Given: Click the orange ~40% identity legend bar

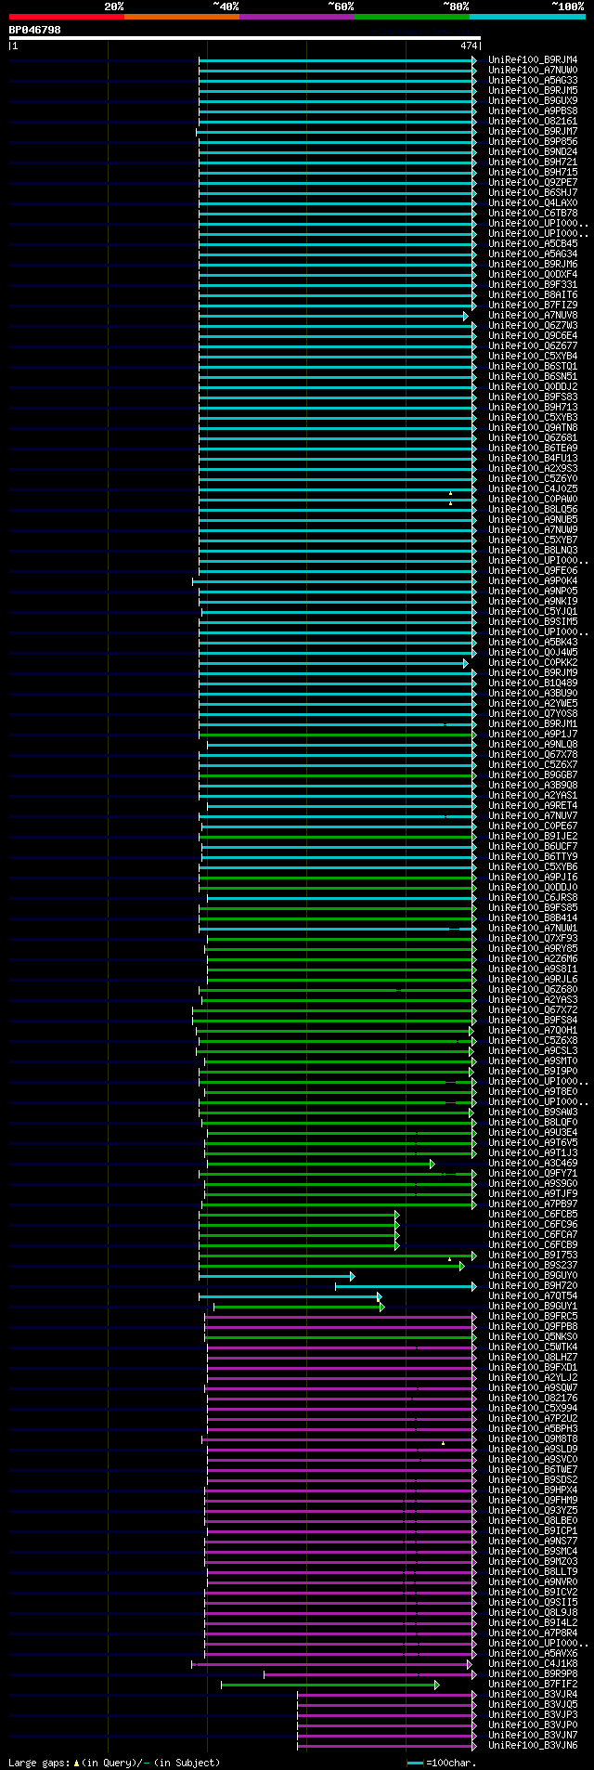Looking at the screenshot, I should pyautogui.click(x=182, y=17).
